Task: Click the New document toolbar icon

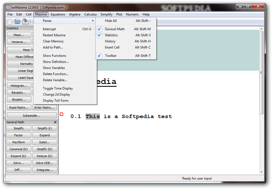Action: [9, 22]
